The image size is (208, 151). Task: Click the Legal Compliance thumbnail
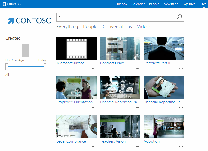tap(77, 127)
